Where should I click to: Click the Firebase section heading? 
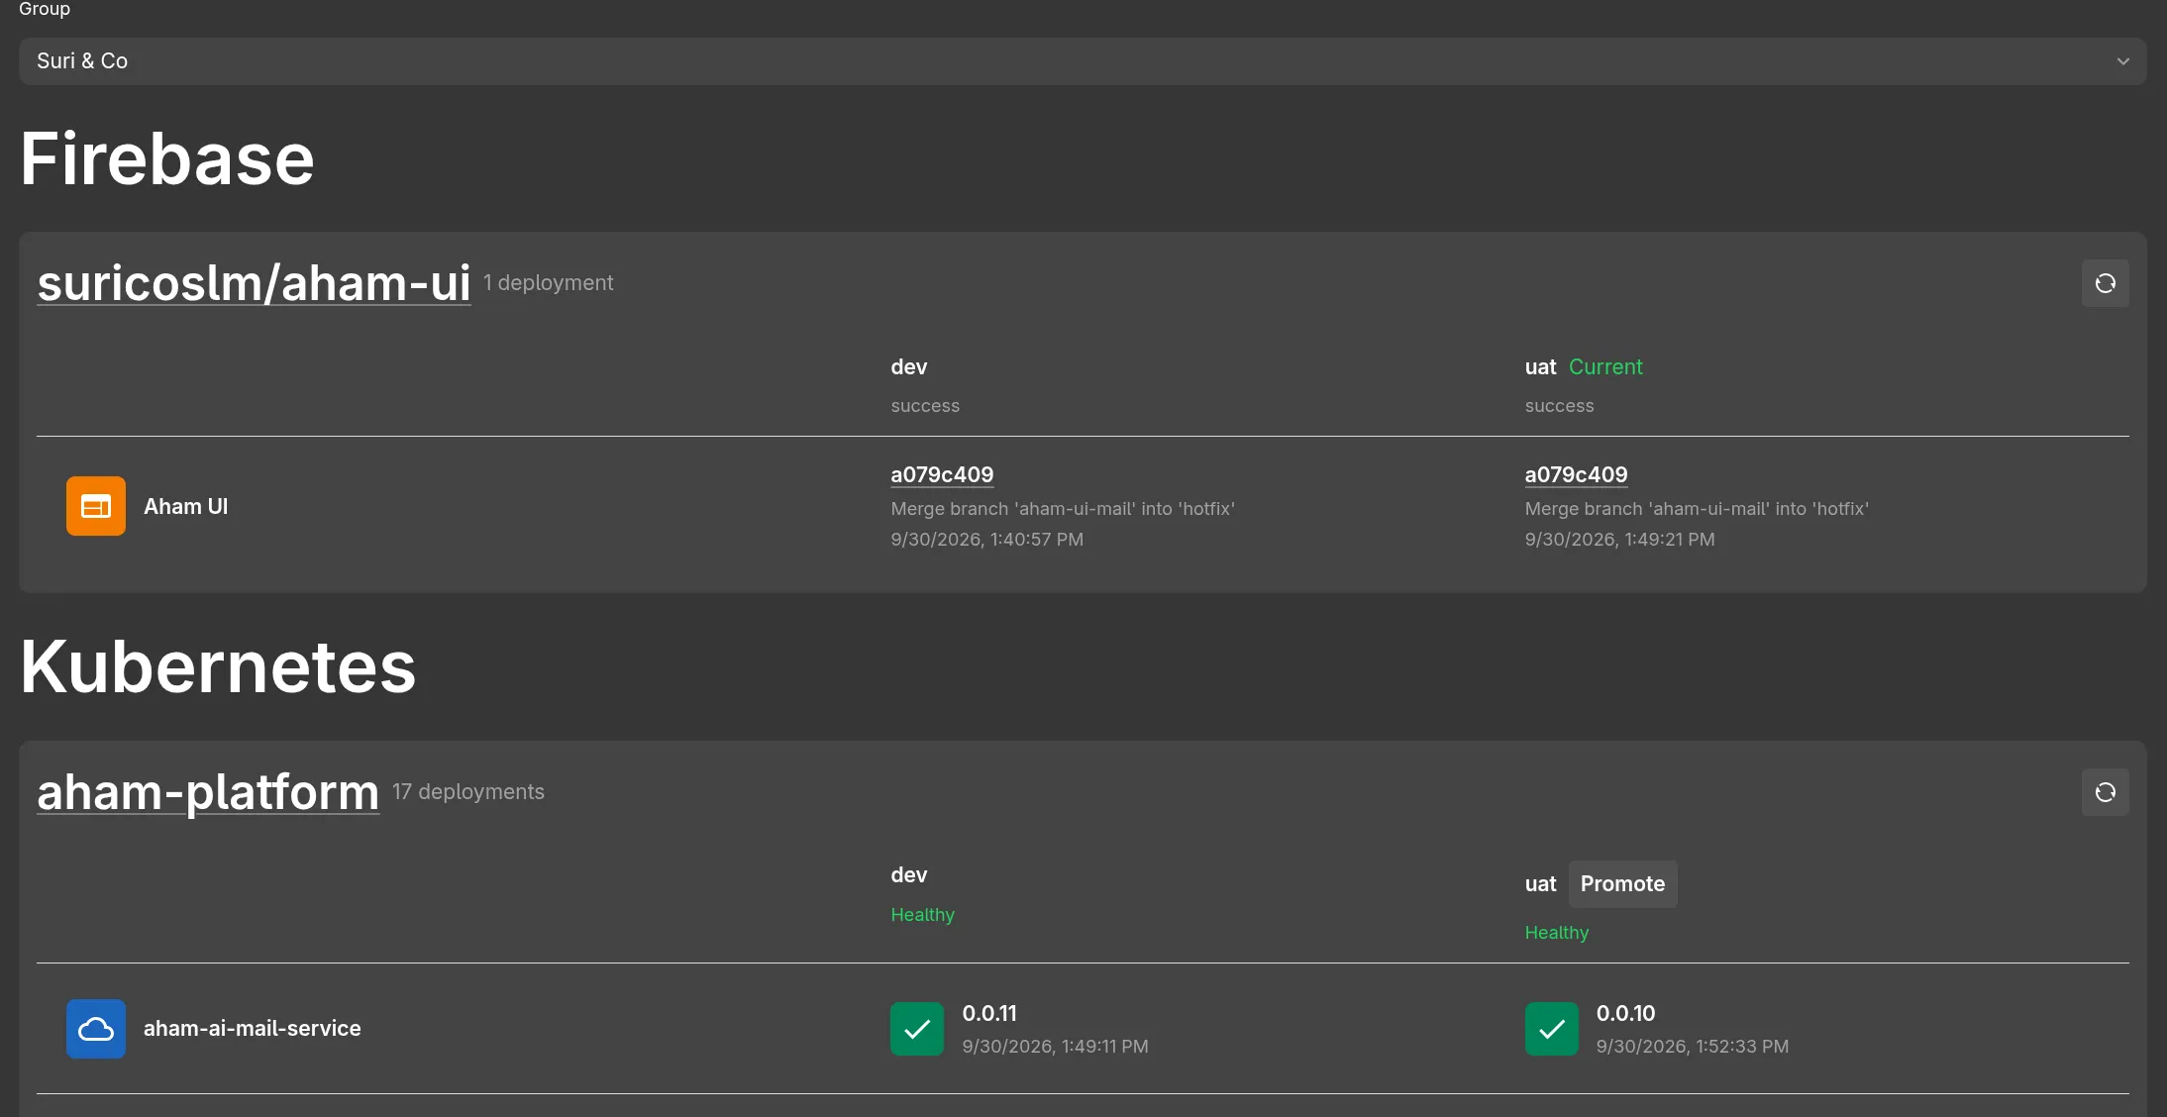pyautogui.click(x=167, y=159)
